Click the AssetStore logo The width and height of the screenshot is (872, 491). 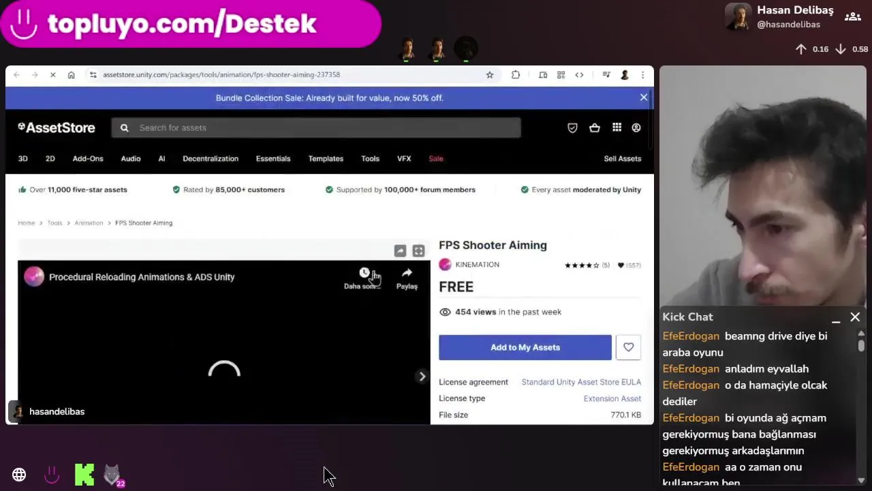(x=56, y=128)
